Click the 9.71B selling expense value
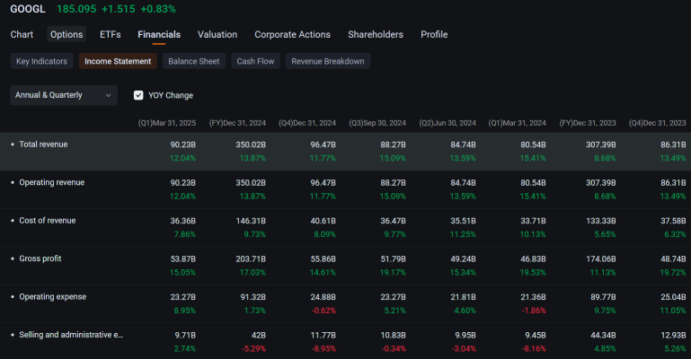Image resolution: width=691 pixels, height=359 pixels. (x=185, y=336)
